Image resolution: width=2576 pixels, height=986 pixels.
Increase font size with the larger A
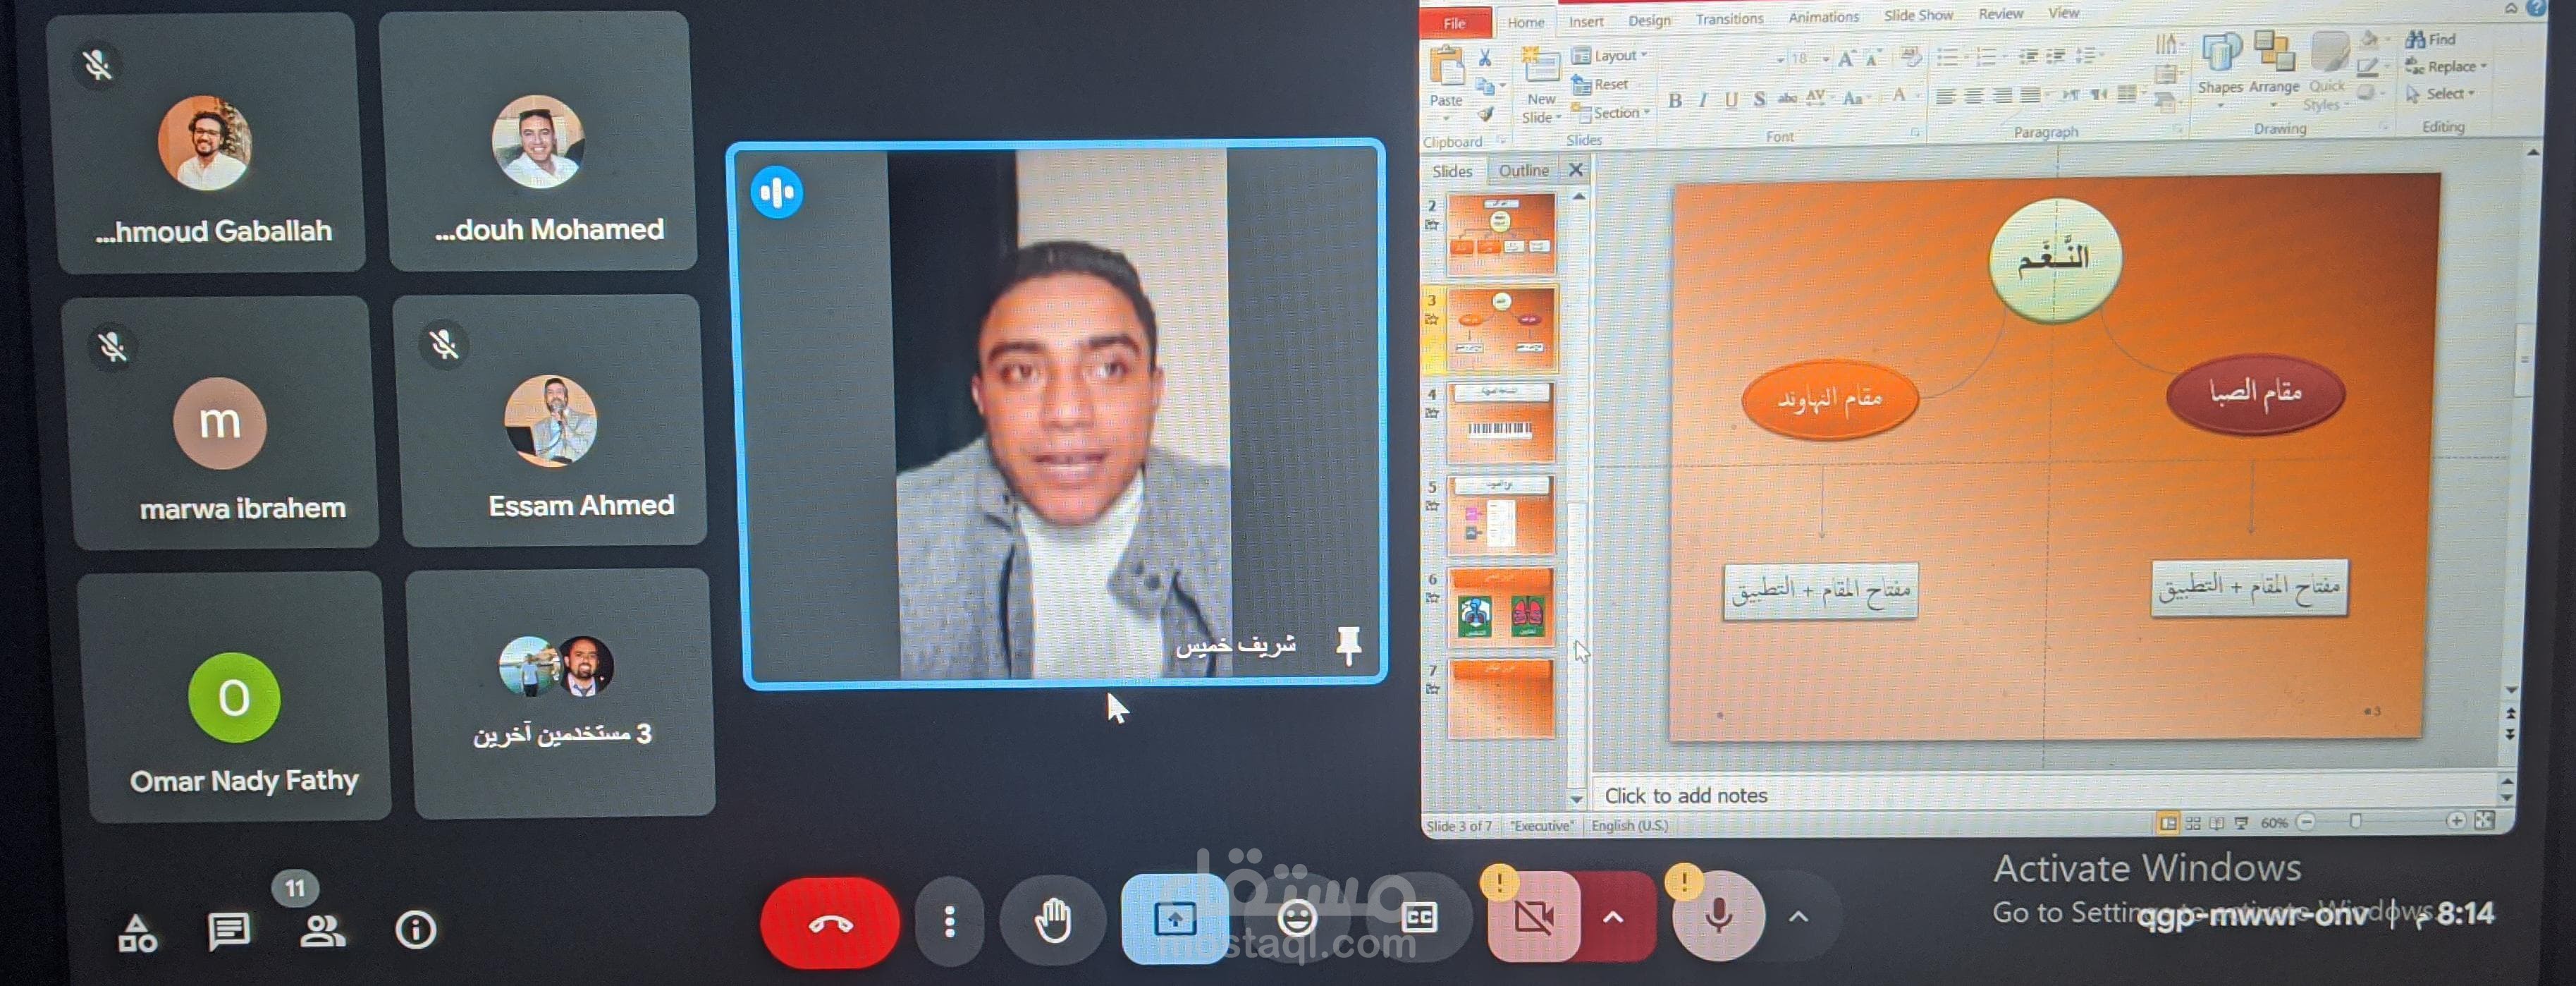coord(1846,58)
